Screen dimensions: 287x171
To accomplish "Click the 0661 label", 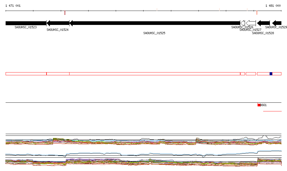I will pyautogui.click(x=263, y=105).
